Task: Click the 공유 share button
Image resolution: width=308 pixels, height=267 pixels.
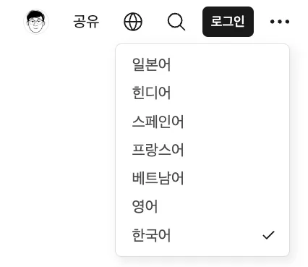Action: click(86, 22)
